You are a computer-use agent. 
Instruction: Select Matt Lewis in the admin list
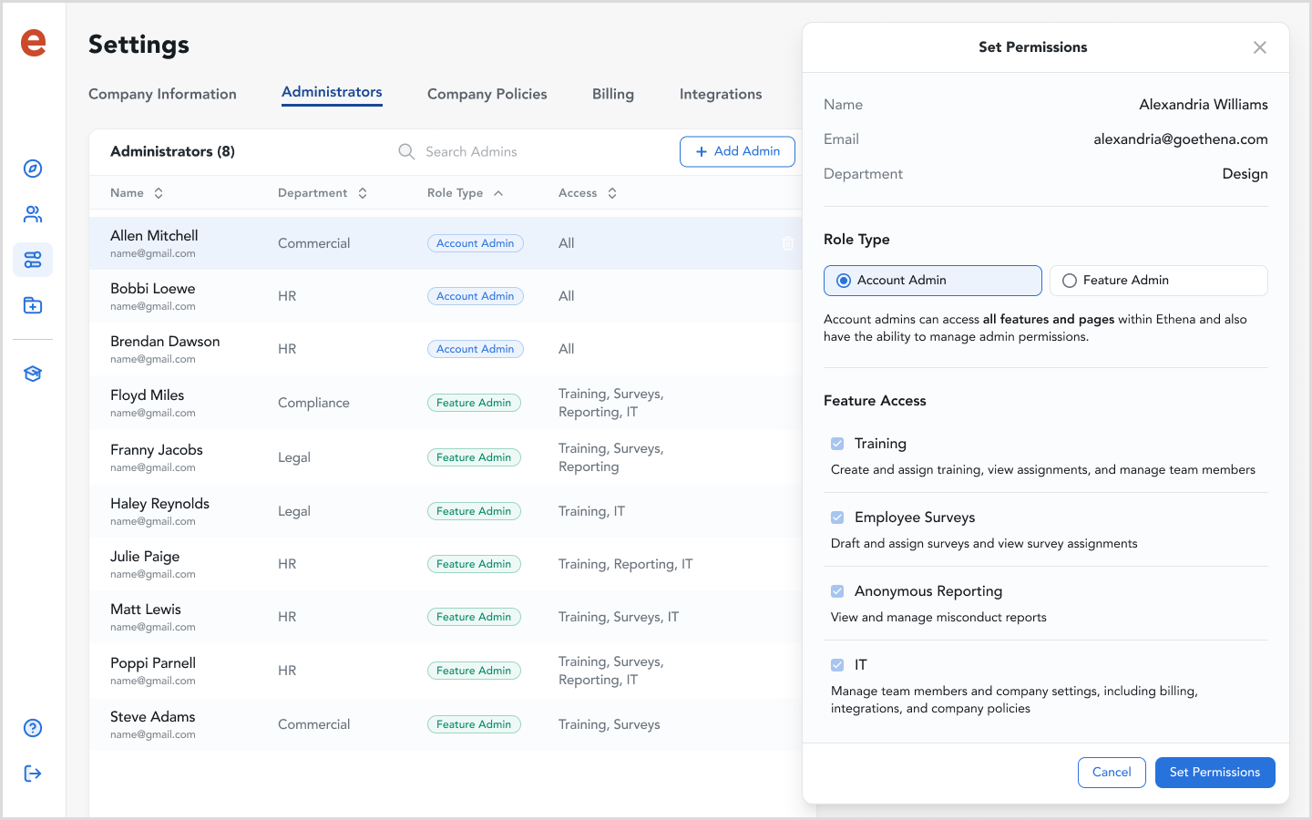[x=146, y=610]
